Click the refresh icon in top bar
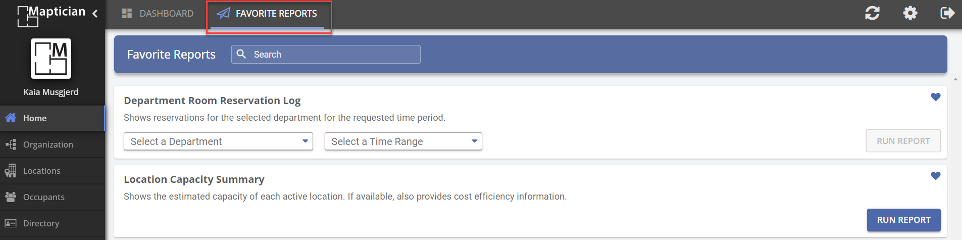962x240 pixels. click(872, 13)
